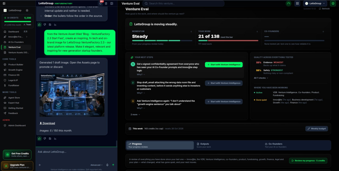Start step 1 with Venture Intelligence green button
This screenshot has width=339, height=171.
[x=224, y=65]
